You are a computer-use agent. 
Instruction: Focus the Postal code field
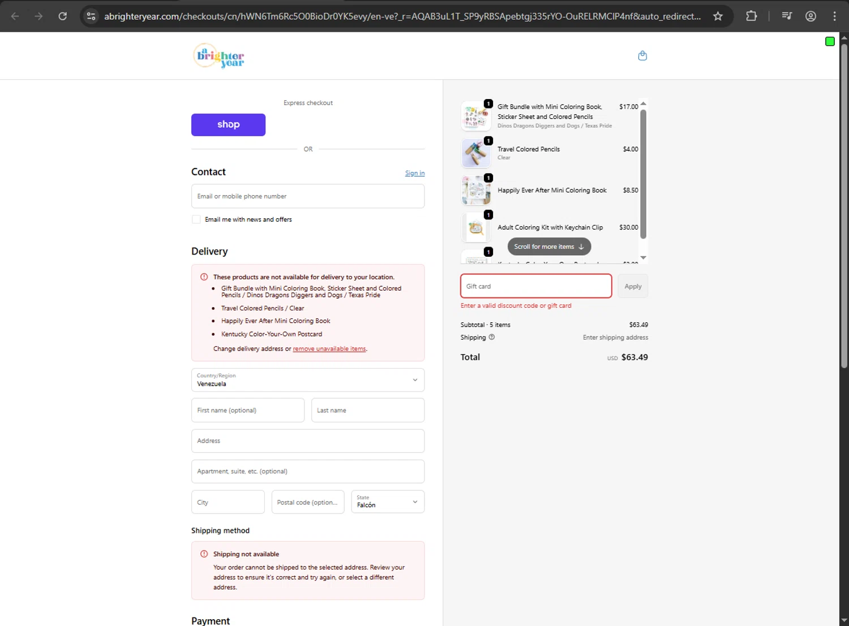tap(308, 502)
